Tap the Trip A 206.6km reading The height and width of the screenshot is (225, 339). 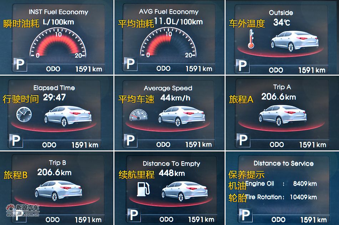[x=278, y=97]
